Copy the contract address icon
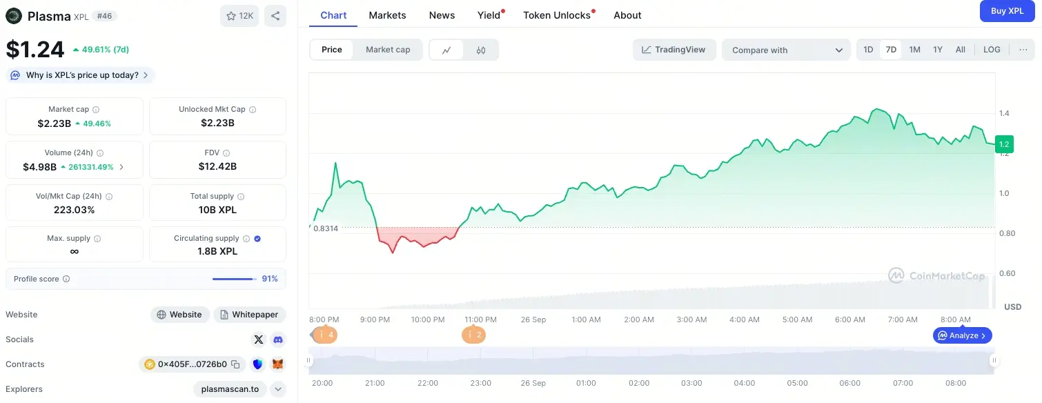This screenshot has height=403, width=1042. 235,364
